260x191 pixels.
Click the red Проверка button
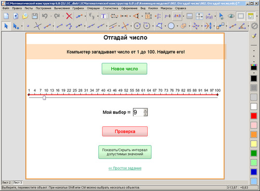coord(125,132)
